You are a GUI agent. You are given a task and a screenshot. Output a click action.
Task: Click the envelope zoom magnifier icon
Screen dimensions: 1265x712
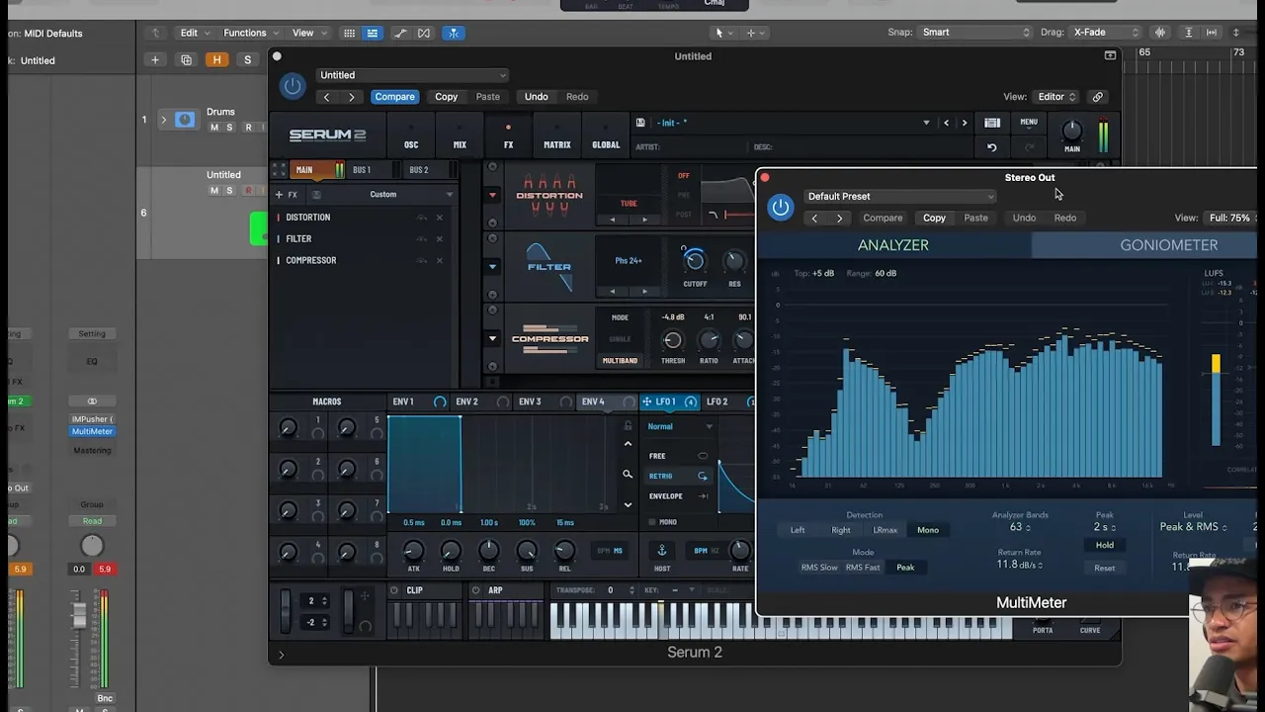pos(628,475)
